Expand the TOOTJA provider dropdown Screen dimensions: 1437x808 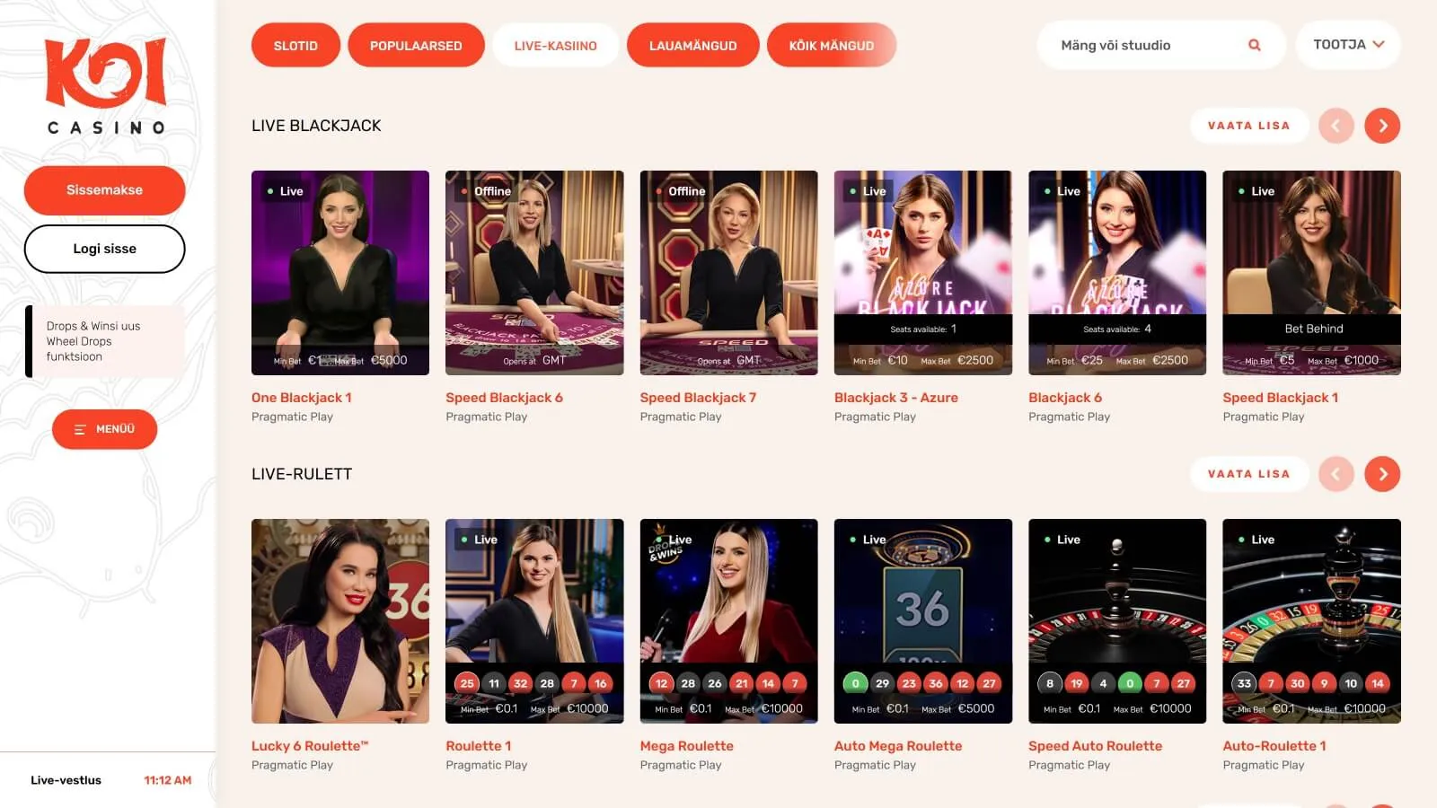click(1348, 45)
